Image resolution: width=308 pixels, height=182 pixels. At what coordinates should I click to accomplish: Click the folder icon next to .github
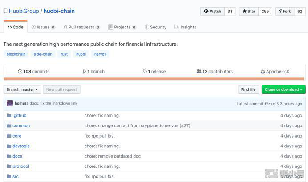pos(9,115)
